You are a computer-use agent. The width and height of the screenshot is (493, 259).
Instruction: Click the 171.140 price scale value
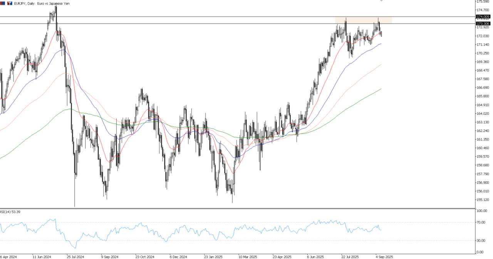[484, 45]
